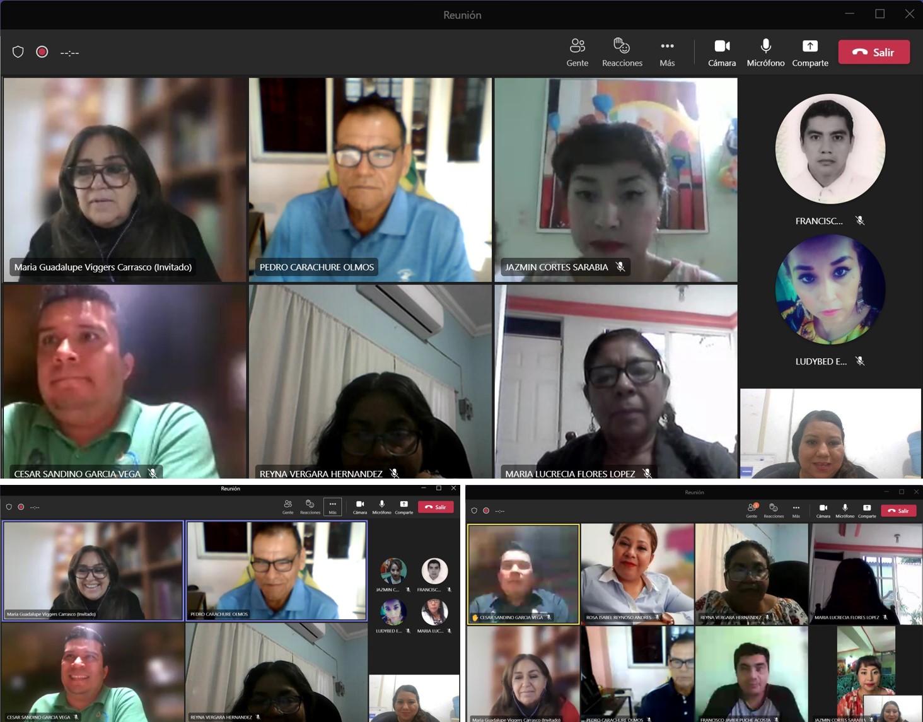Click FRANCISC... round avatar in top window

pyautogui.click(x=830, y=149)
